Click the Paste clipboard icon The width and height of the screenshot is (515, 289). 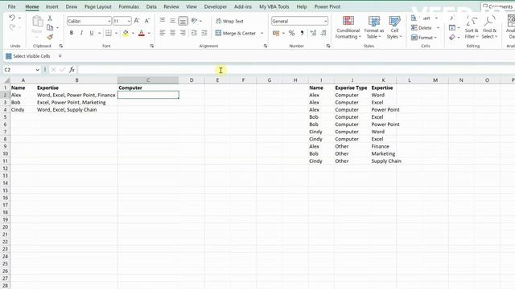37,22
